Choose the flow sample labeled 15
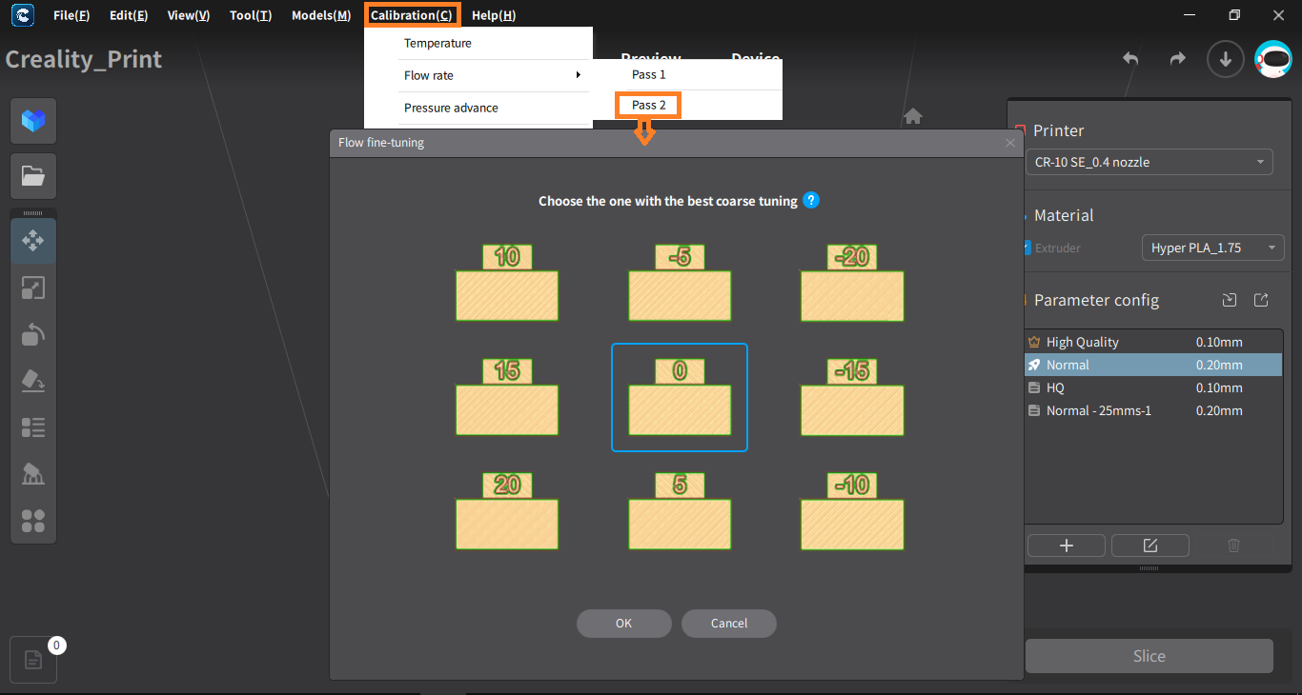The height and width of the screenshot is (695, 1302). (507, 397)
